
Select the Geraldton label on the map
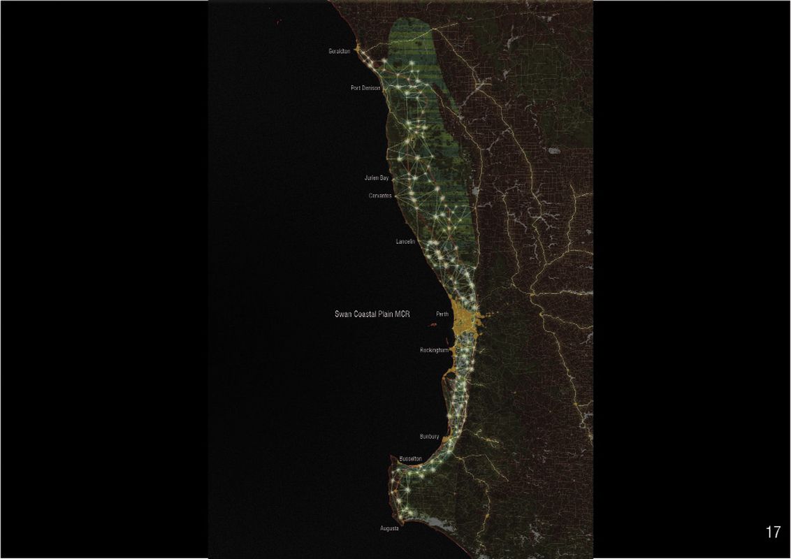point(340,50)
